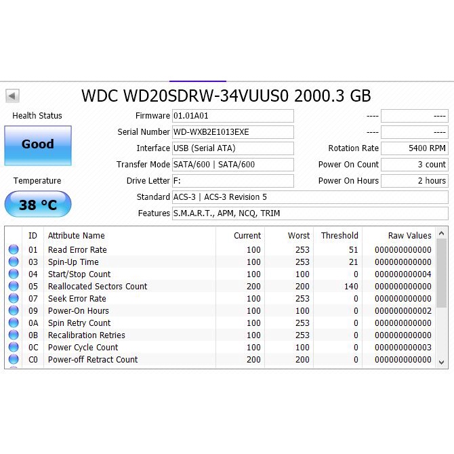454x454 pixels.
Task: Click the Features field showing S.M.A.R.T.
Action: (310, 213)
